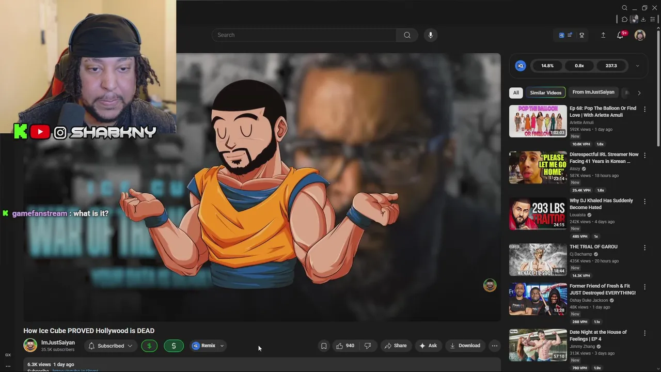
Task: Click the upload arrow icon in header
Action: [x=603, y=35]
